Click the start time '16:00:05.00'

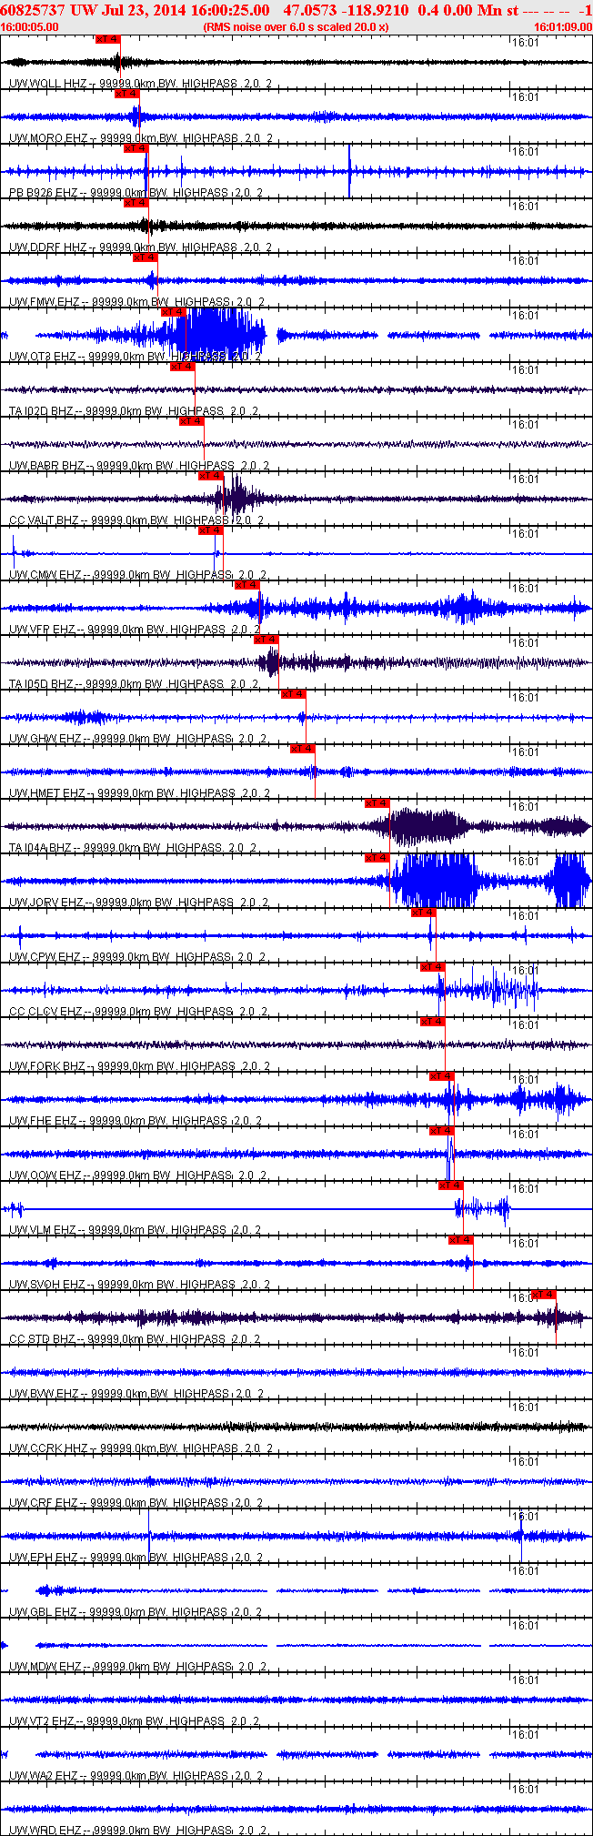pos(29,27)
